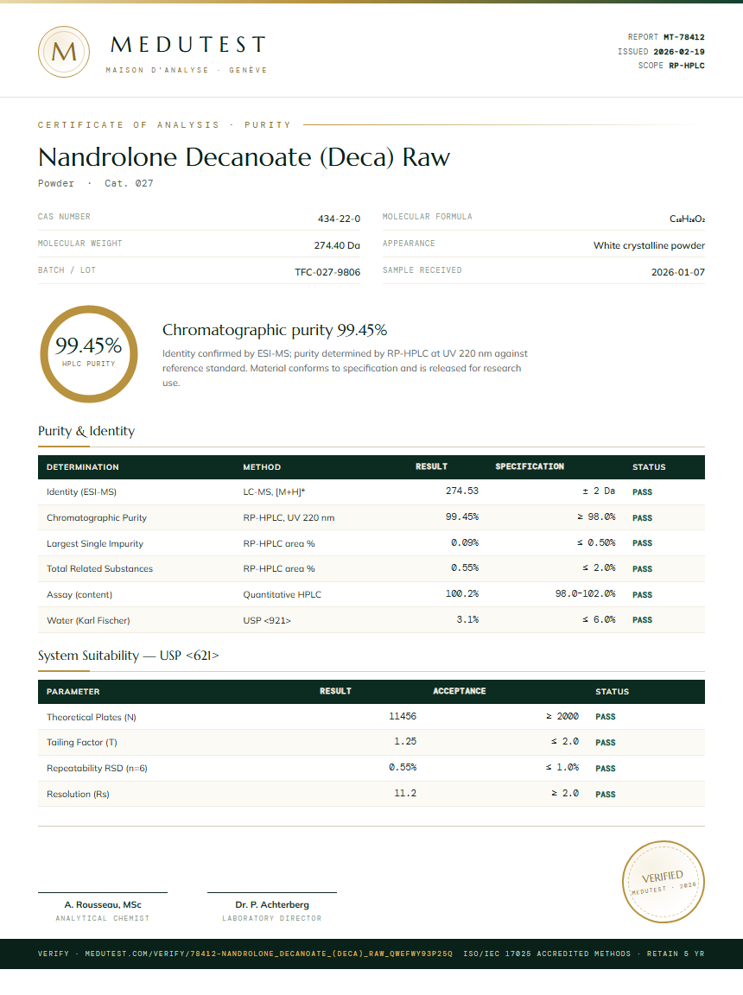The width and height of the screenshot is (743, 995).
Task: Select the theoretical plates result 11456
Action: tap(403, 716)
